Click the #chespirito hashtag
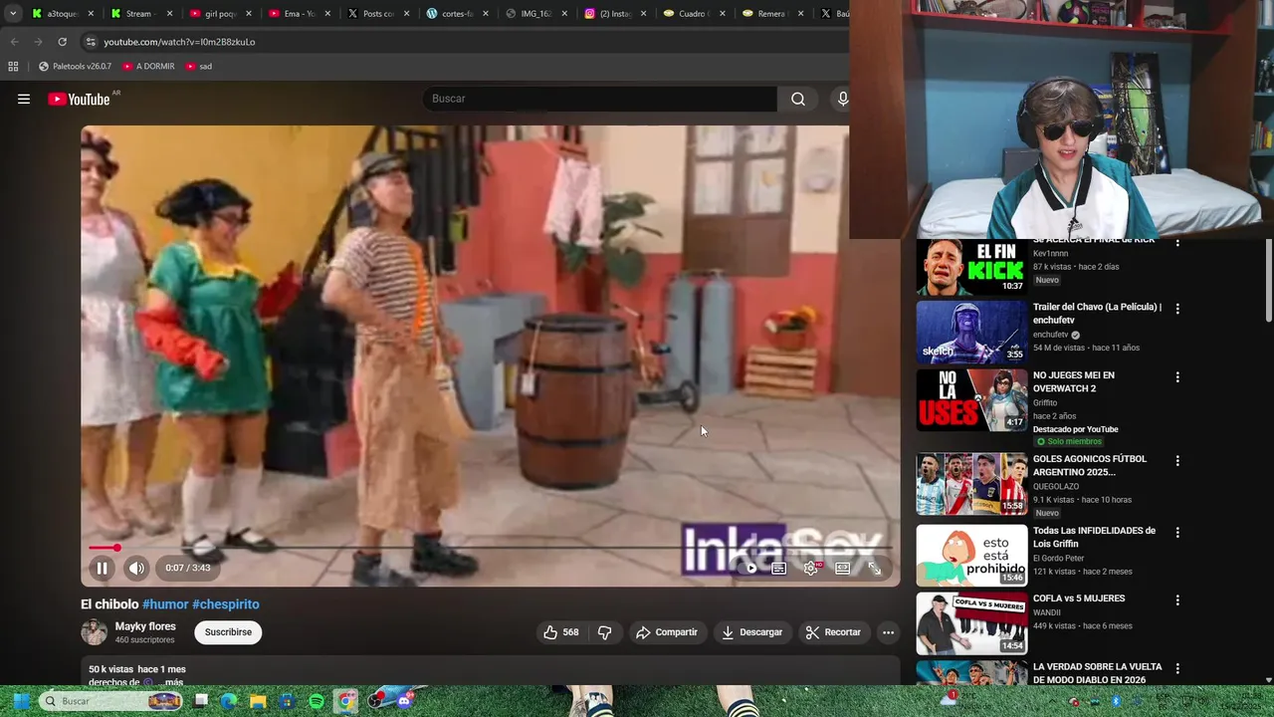Viewport: 1274px width, 717px height. [x=226, y=604]
